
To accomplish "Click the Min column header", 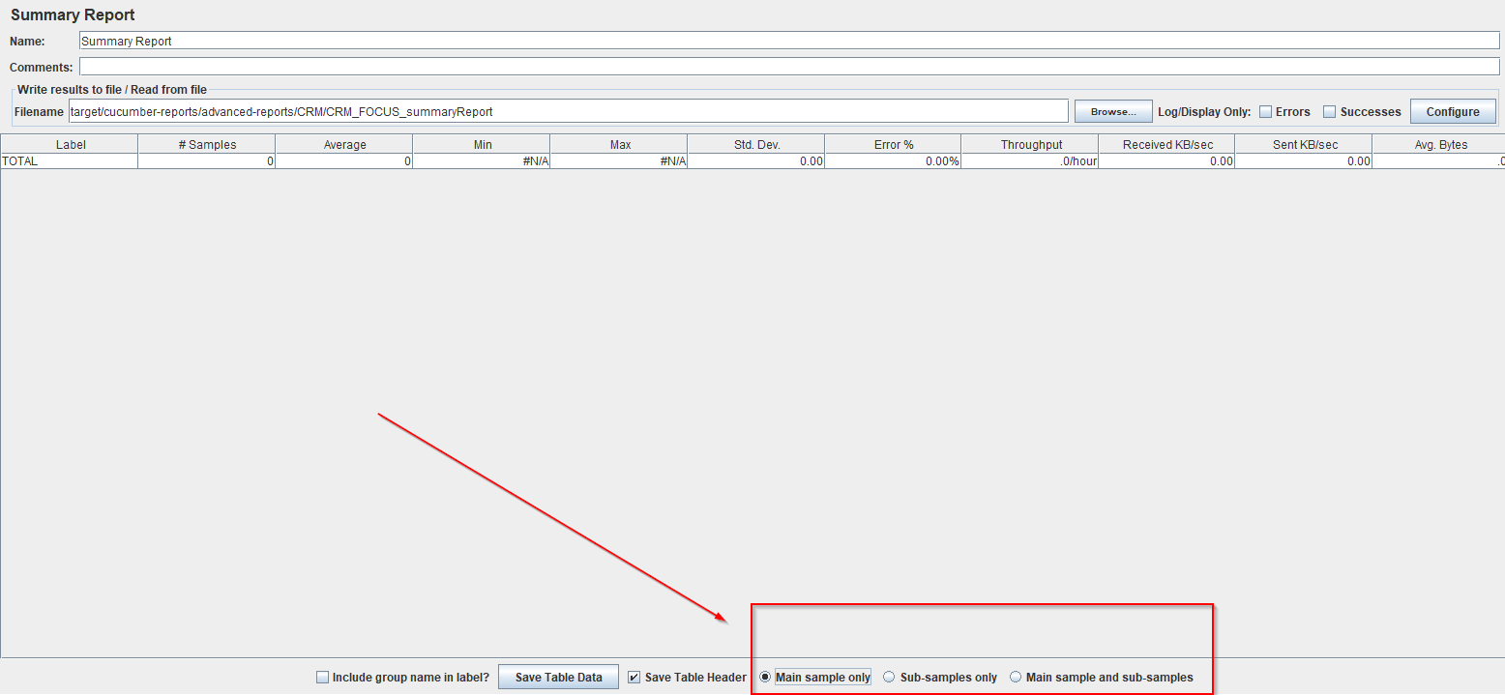I will (482, 144).
